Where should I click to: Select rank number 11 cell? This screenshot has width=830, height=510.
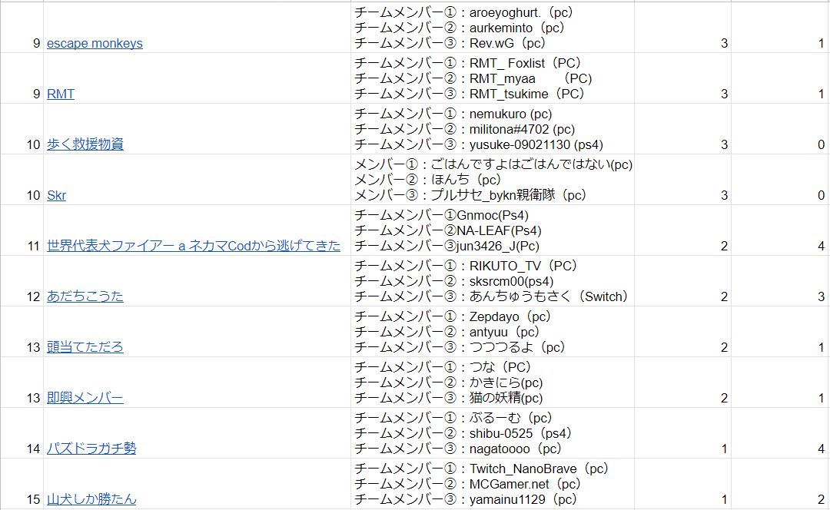22,230
